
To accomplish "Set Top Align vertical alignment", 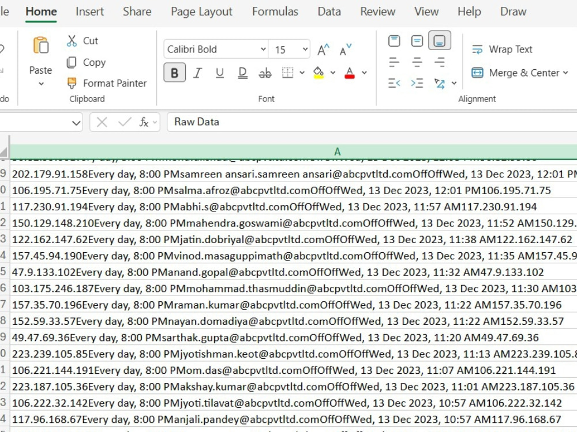I will coord(394,41).
